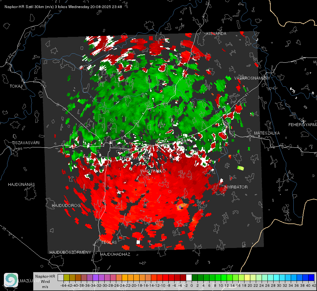317x291 pixels.
Task: Click the purple high-velocity spot south of Nagykálló
Action: (180, 207)
